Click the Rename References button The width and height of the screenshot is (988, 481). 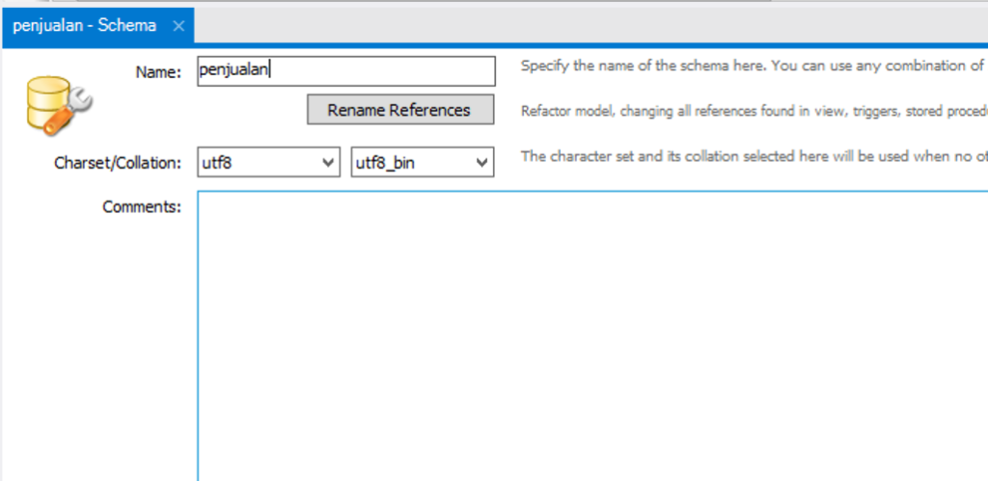[x=400, y=110]
